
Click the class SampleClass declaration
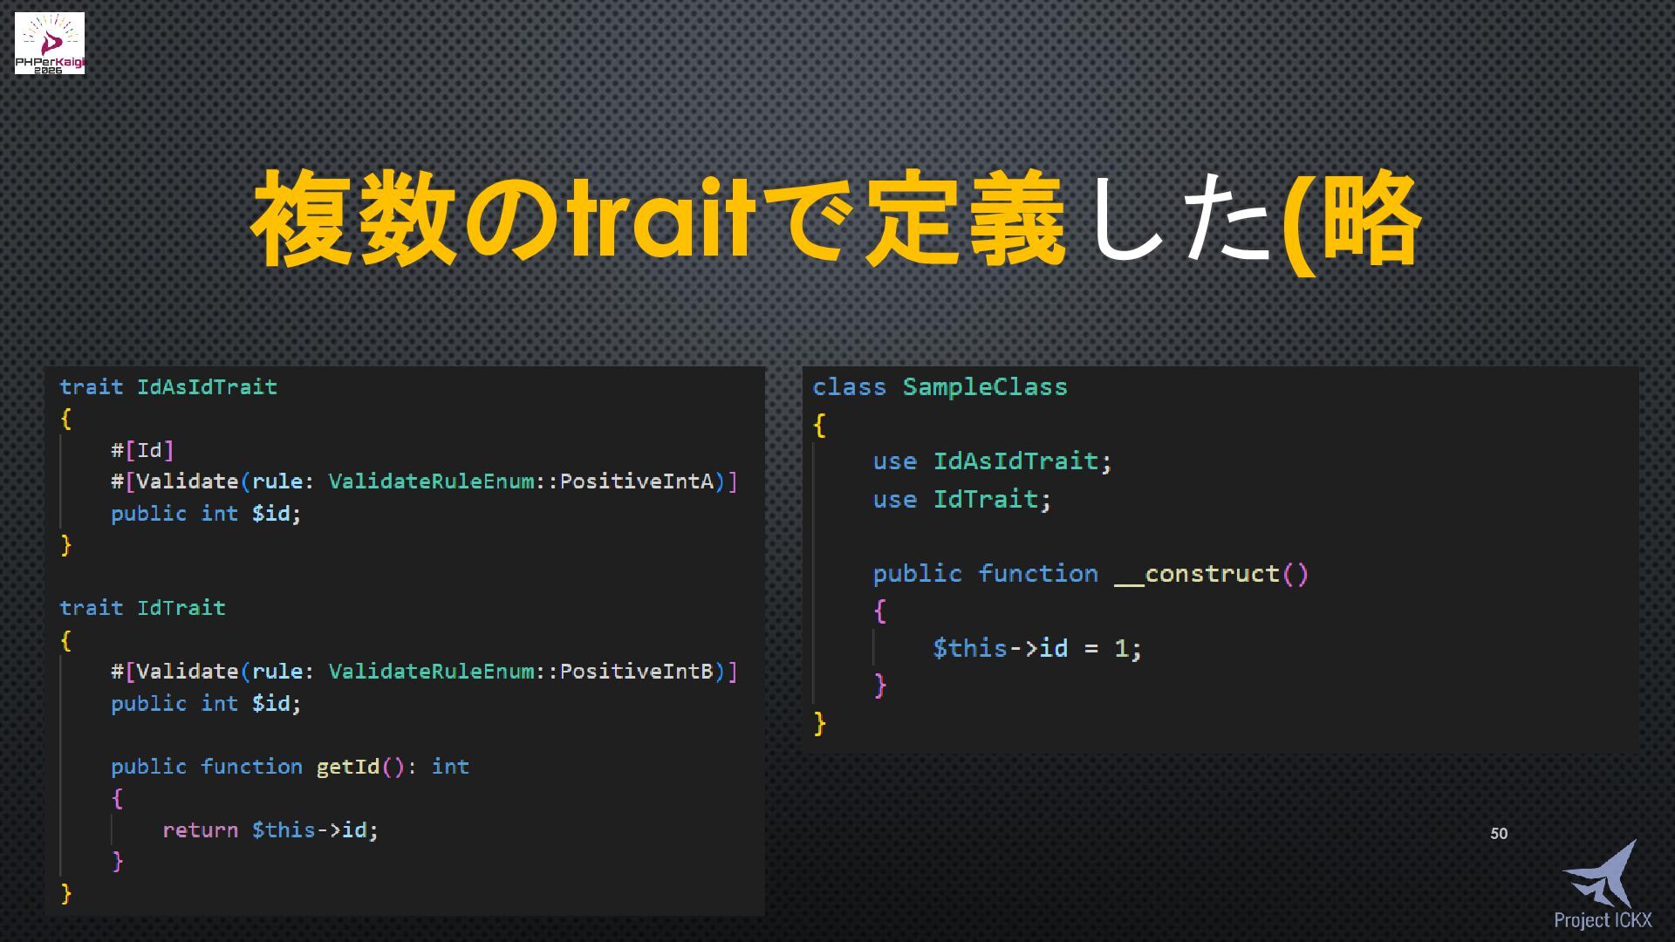tap(940, 387)
